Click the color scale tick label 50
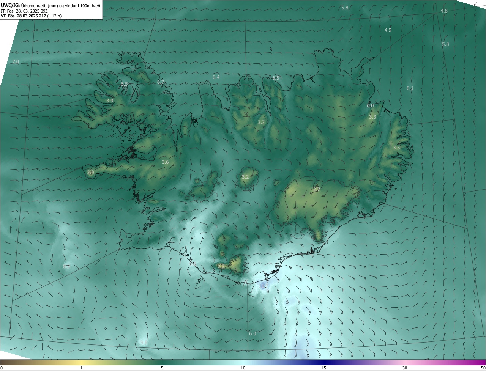The width and height of the screenshot is (486, 371). (x=483, y=368)
